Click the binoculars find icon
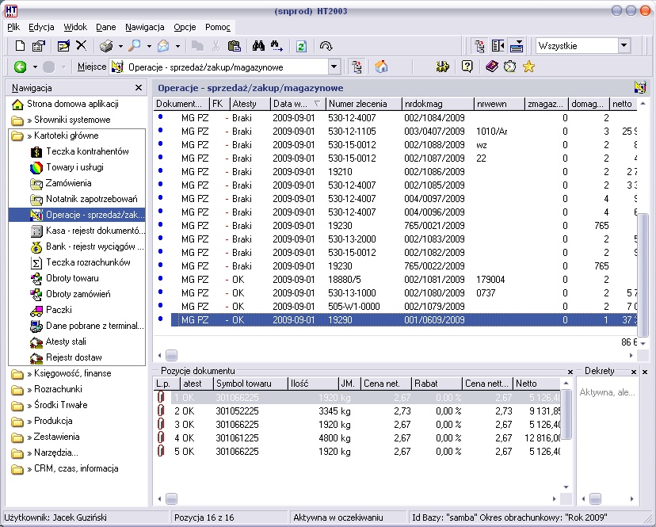This screenshot has width=656, height=527. pyautogui.click(x=258, y=46)
